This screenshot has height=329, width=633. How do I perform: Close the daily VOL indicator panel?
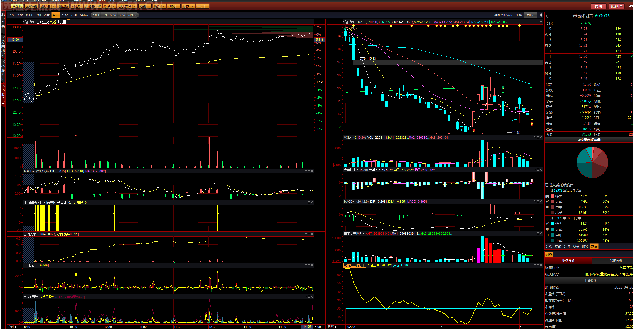tap(541, 138)
